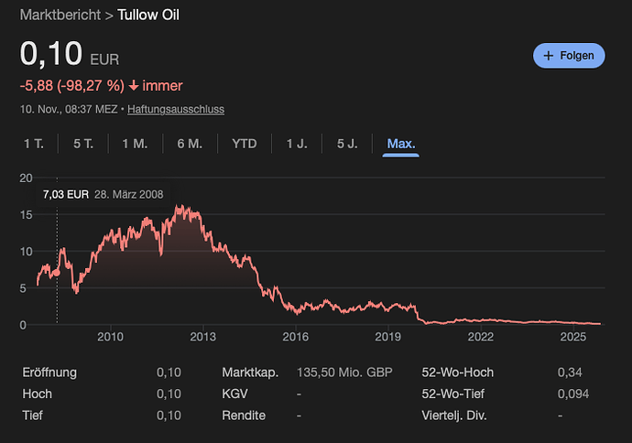Open the Haftungsausschluss link

177,109
